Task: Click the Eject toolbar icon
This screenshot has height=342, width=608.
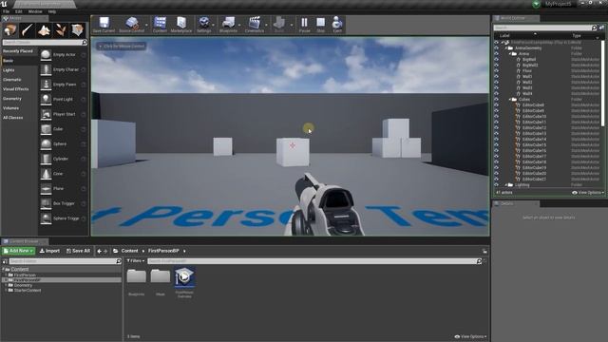Action: [x=337, y=25]
